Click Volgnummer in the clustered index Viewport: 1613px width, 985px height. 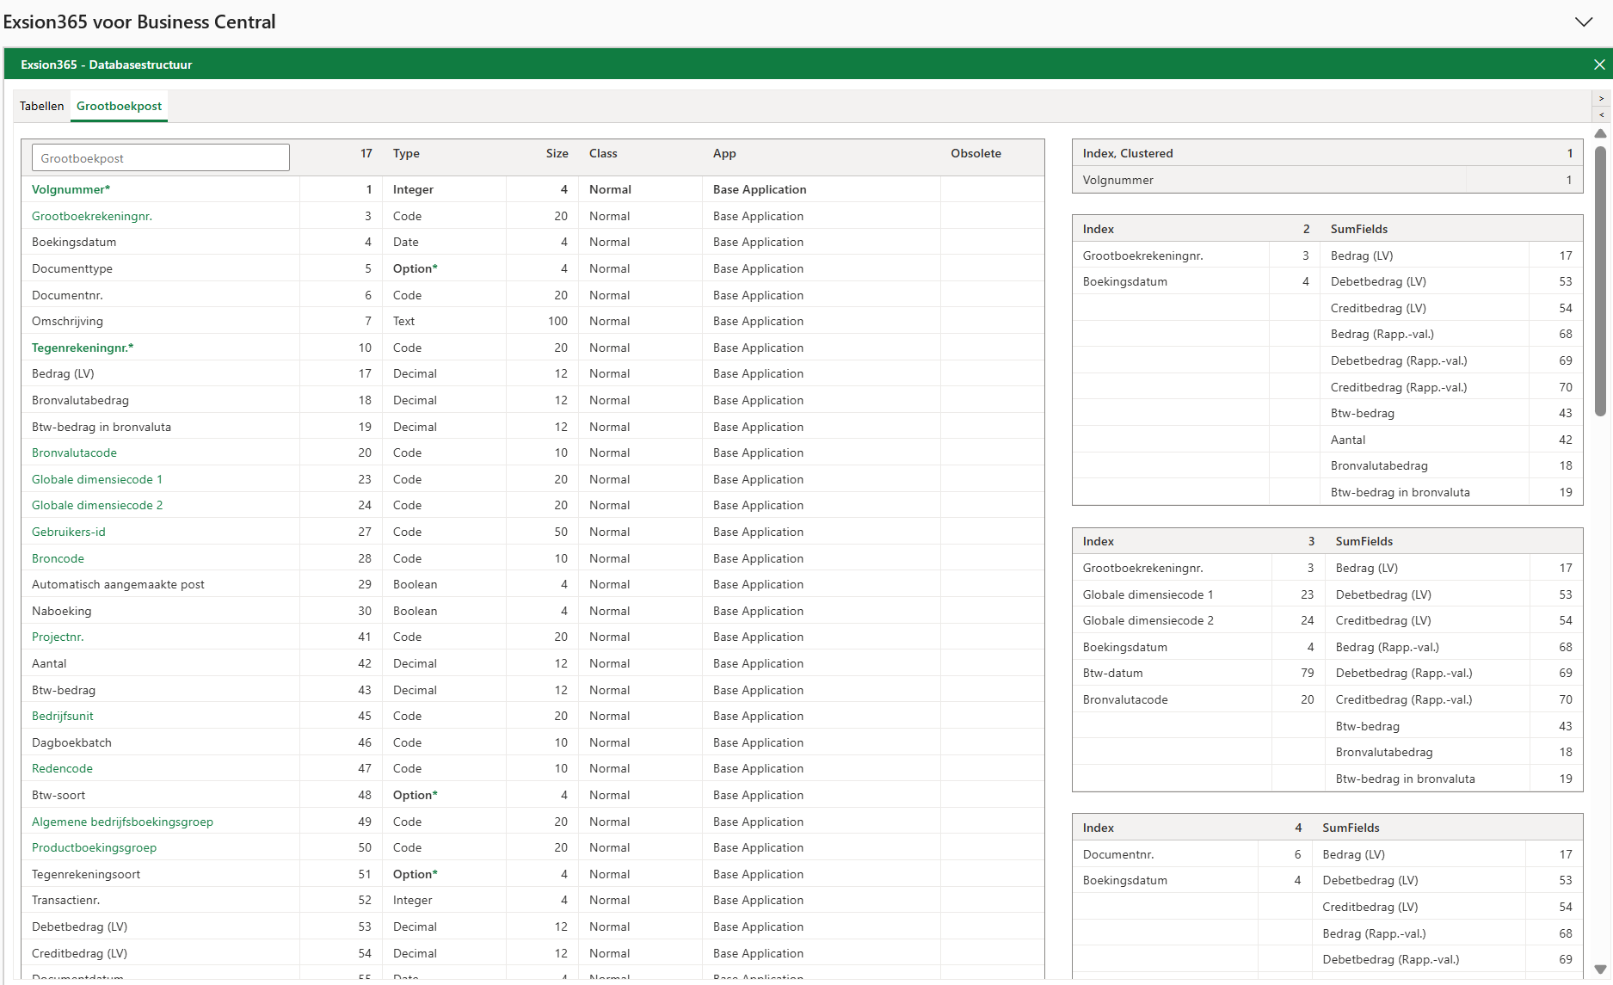(1117, 180)
